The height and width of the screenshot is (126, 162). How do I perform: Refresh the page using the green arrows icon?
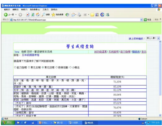tap(33, 15)
